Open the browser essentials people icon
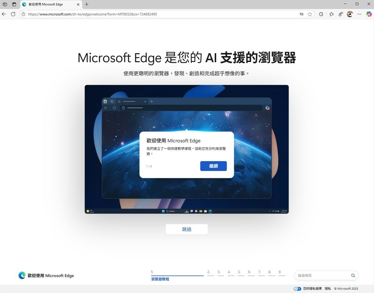Image resolution: width=374 pixels, height=293 pixels. 341,14
